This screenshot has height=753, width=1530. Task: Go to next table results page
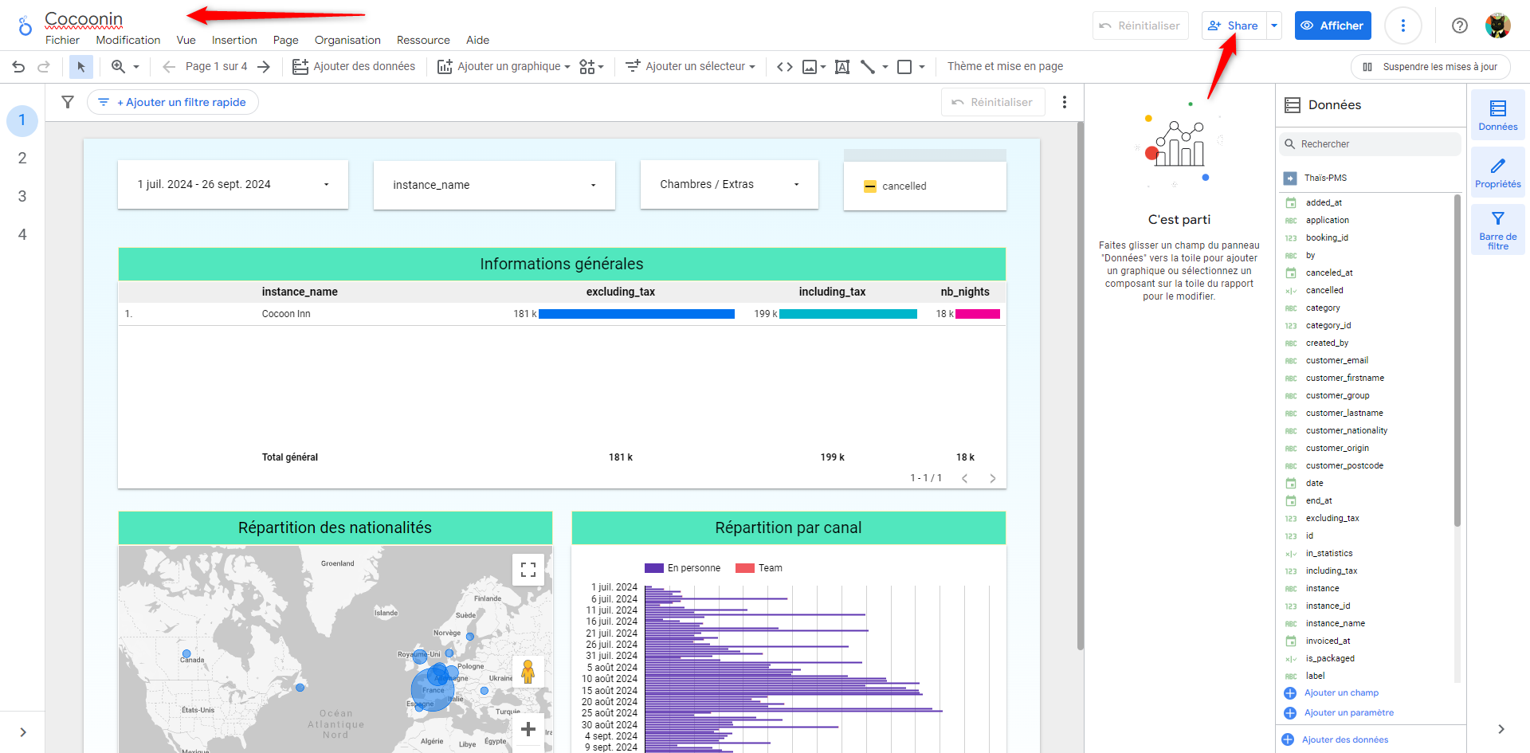(993, 478)
